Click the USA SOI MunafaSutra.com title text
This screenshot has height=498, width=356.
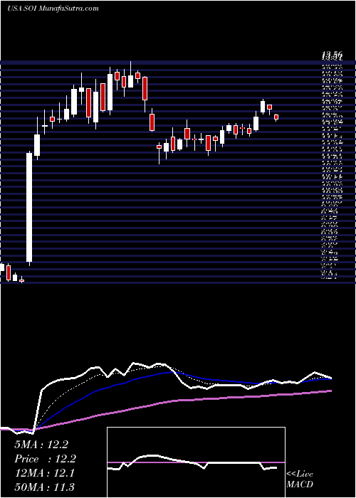pos(53,9)
